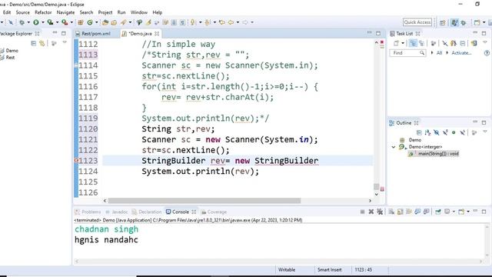Click the editor horizontal scrollbar thumb
The height and width of the screenshot is (277, 492).
204,200
